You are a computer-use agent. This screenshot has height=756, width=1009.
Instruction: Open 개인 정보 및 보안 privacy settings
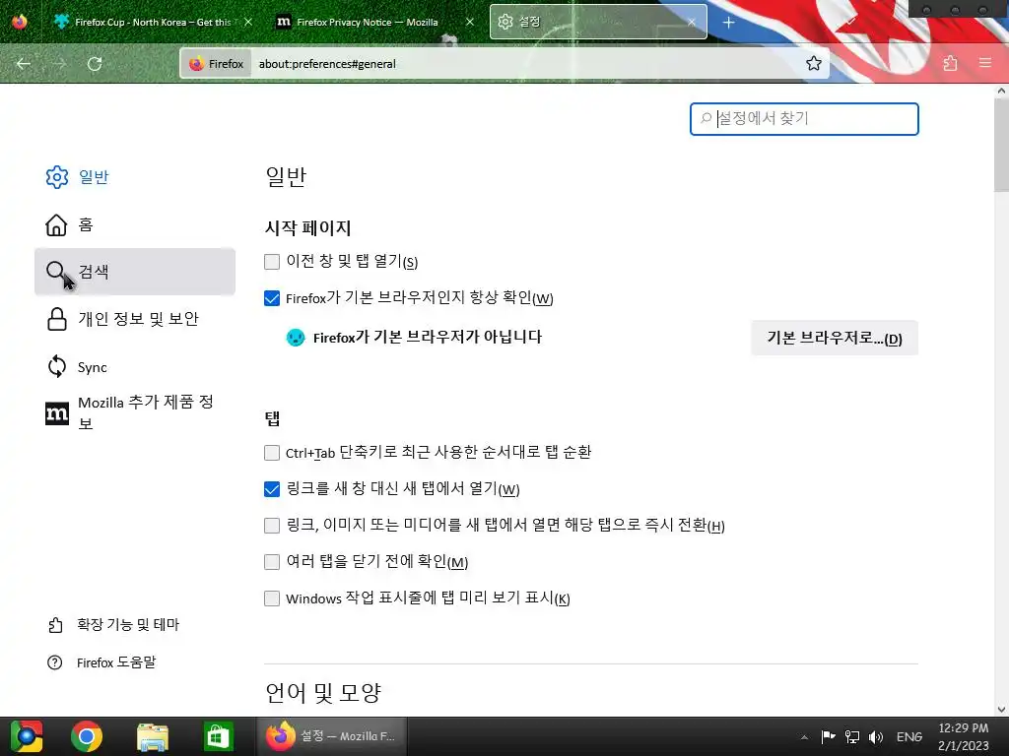point(134,319)
